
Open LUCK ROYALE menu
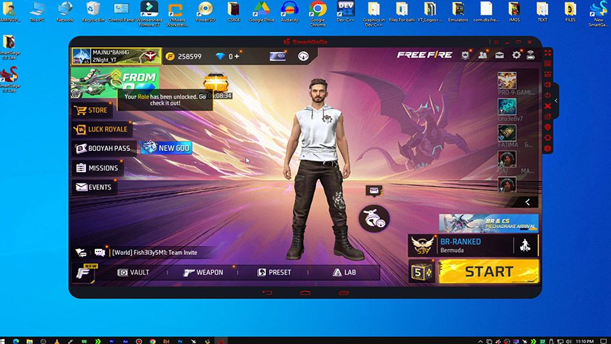coord(102,129)
